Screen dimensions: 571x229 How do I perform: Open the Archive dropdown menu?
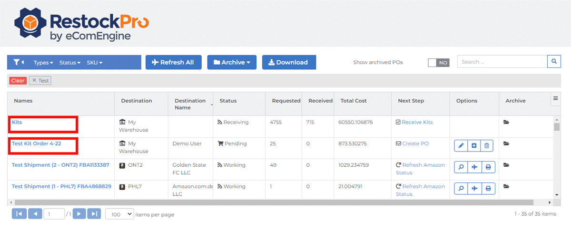(232, 62)
